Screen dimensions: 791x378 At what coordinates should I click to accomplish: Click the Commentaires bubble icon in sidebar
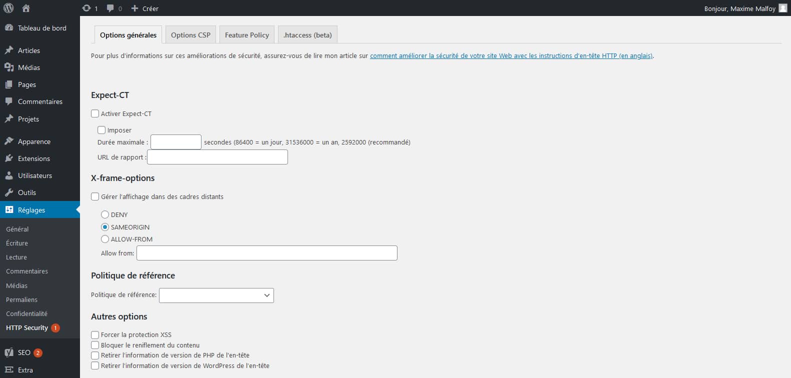(x=9, y=101)
